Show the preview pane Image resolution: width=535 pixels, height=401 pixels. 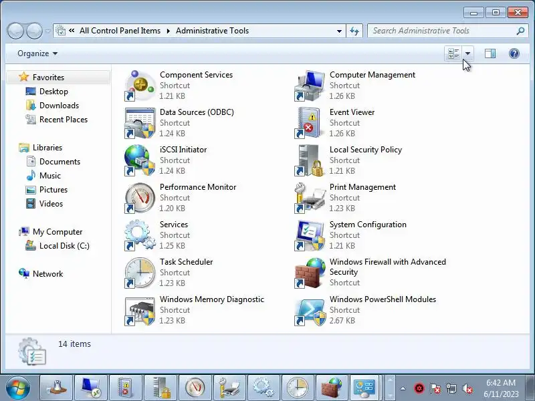coord(490,53)
